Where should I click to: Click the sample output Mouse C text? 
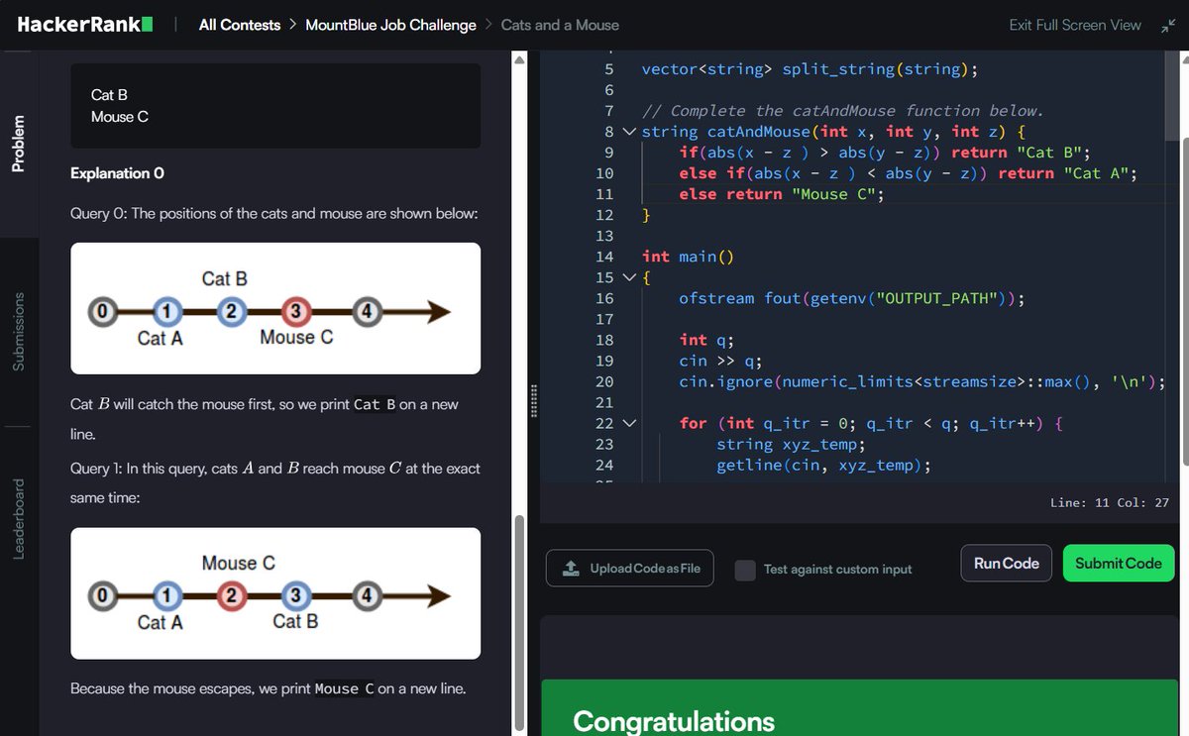tap(119, 117)
